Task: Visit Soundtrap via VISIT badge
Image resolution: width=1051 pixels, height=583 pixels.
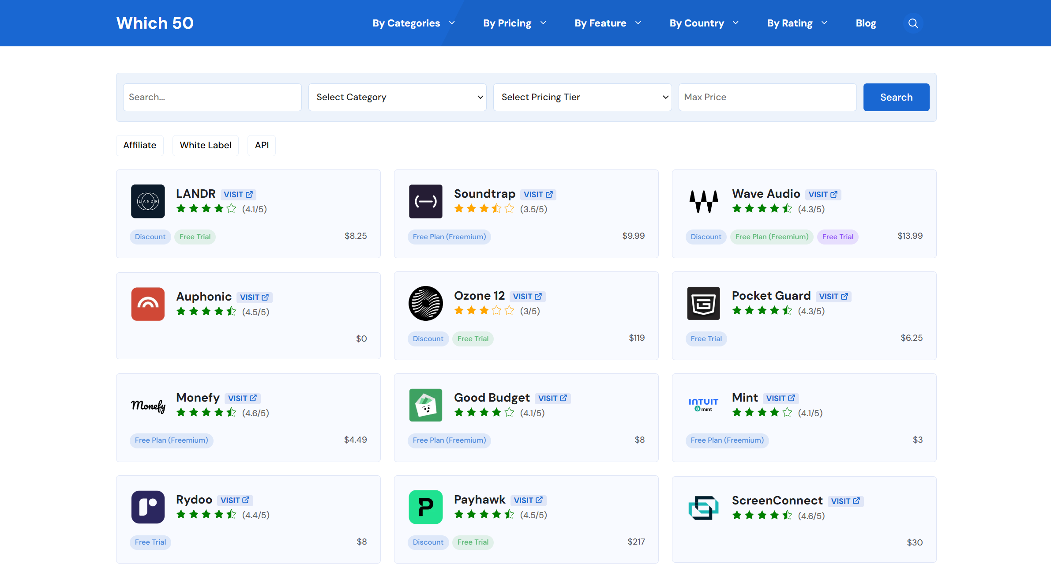Action: pyautogui.click(x=538, y=195)
